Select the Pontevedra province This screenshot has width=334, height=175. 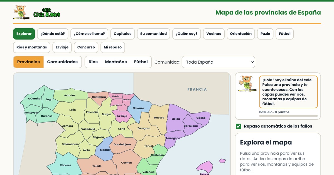31,113
